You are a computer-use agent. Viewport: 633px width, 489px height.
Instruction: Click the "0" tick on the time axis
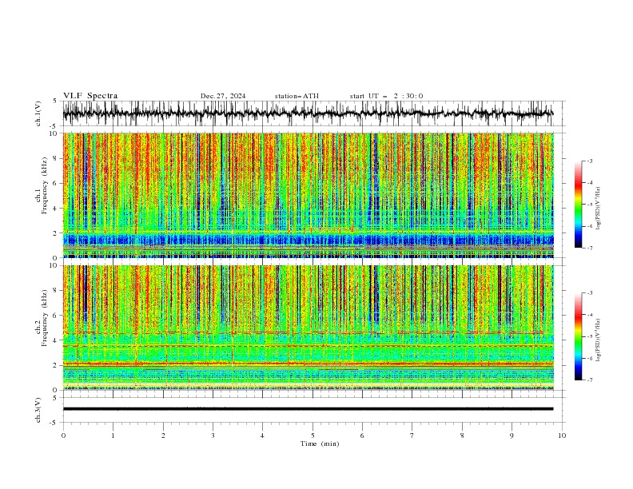[63, 435]
